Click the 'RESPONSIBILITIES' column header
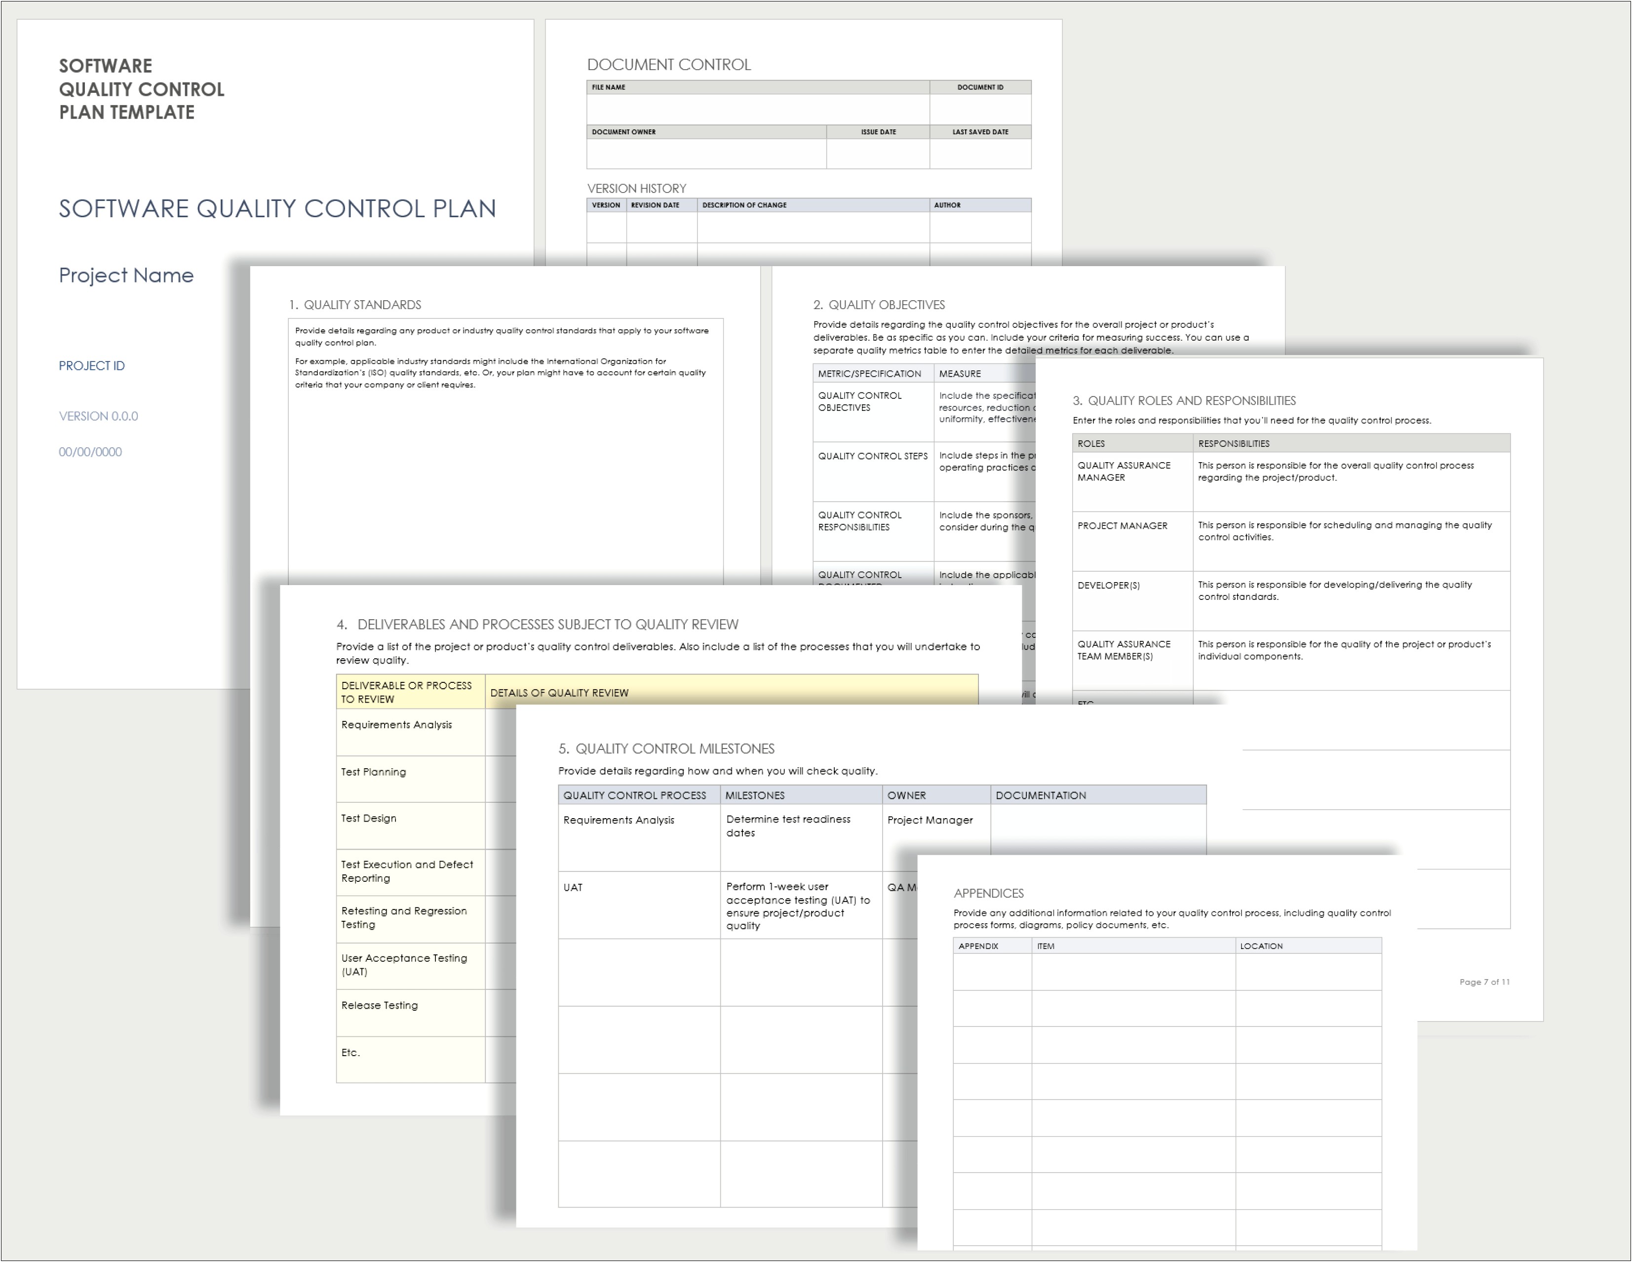Viewport: 1632px width, 1262px height. [1351, 443]
